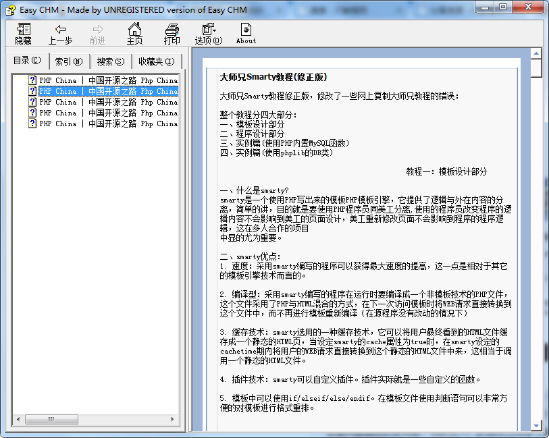Click the About toolbar icon
The image size is (549, 438).
[245, 32]
